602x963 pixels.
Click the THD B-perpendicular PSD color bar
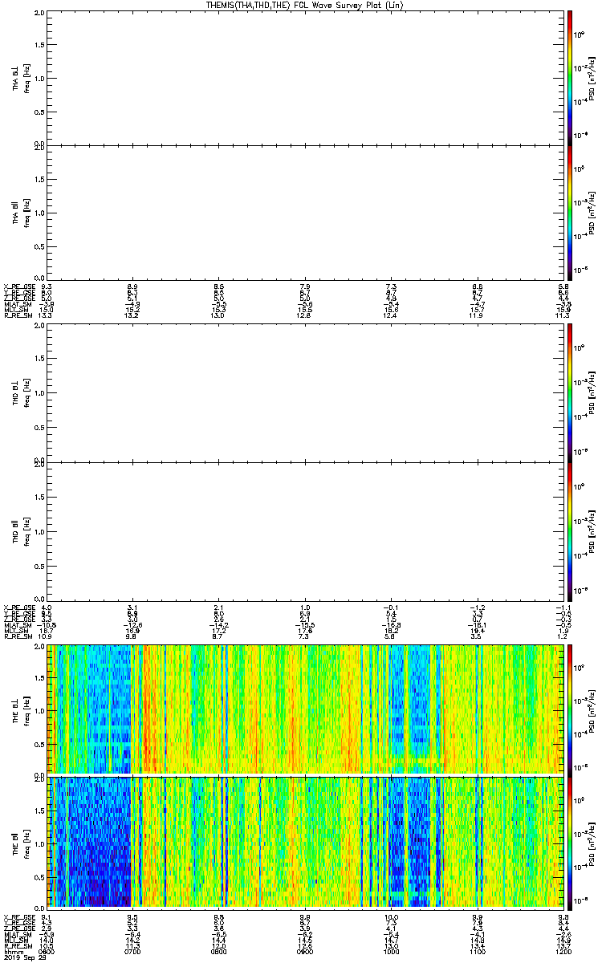pyautogui.click(x=570, y=392)
